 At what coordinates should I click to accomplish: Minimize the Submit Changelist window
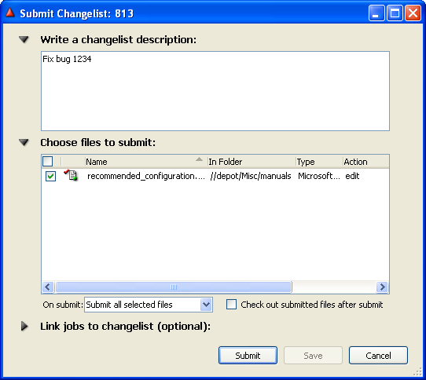point(376,13)
